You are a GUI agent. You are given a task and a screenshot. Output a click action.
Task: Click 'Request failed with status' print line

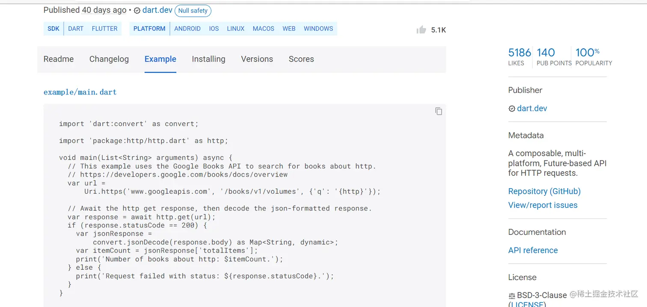[205, 276]
